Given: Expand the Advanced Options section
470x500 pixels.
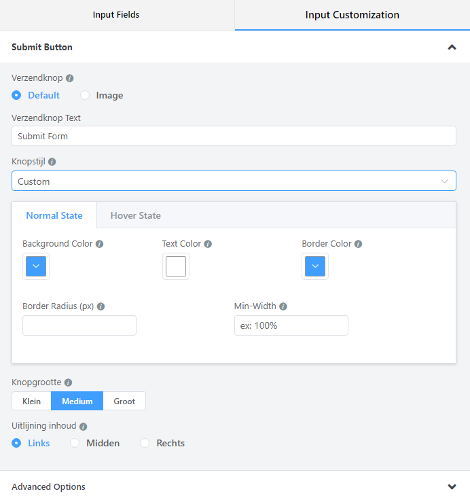Looking at the screenshot, I should (452, 486).
